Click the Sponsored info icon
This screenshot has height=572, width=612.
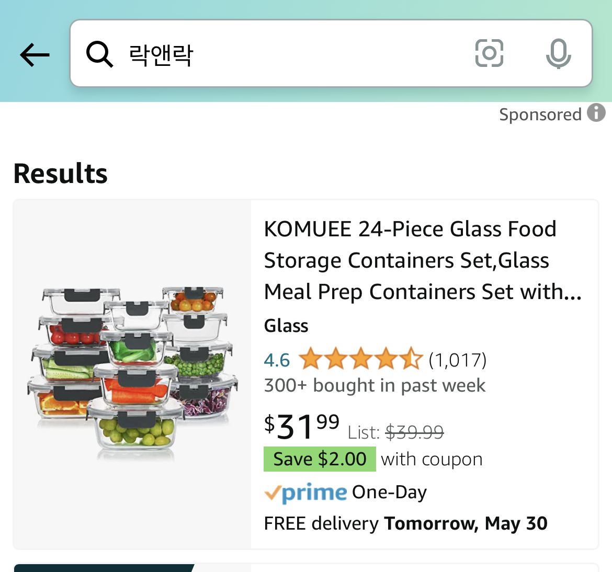(x=596, y=113)
